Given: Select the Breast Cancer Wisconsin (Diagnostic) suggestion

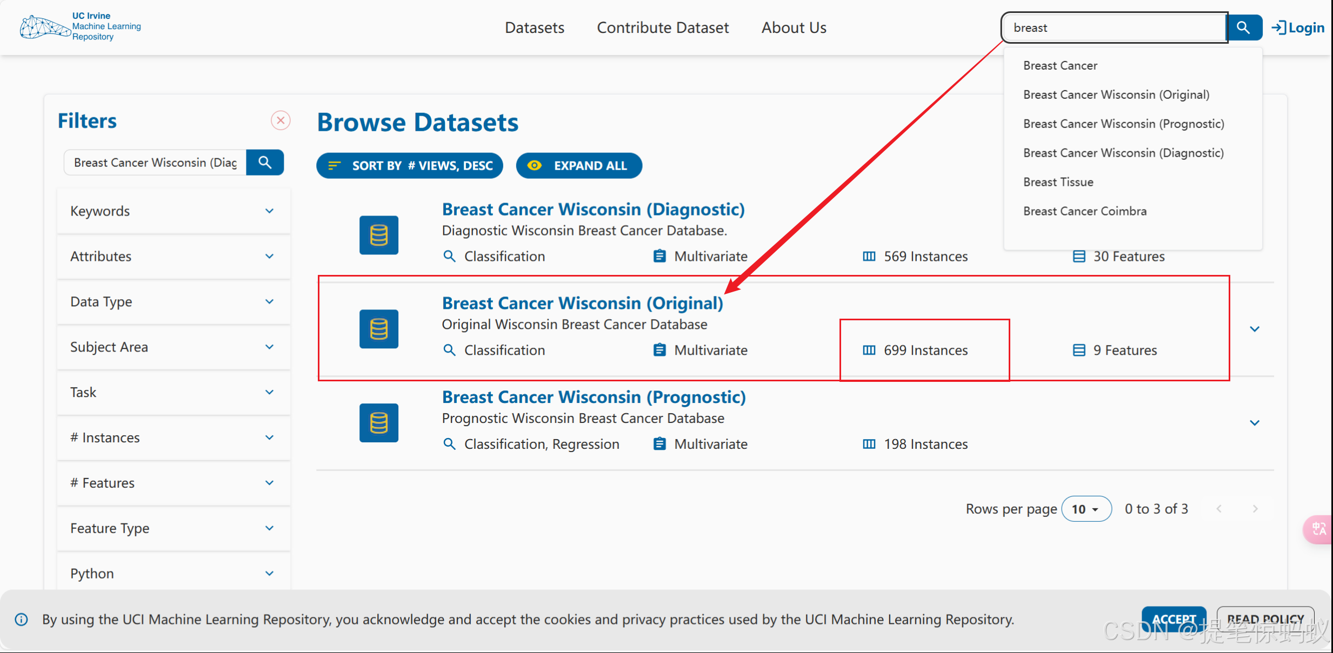Looking at the screenshot, I should pyautogui.click(x=1132, y=153).
